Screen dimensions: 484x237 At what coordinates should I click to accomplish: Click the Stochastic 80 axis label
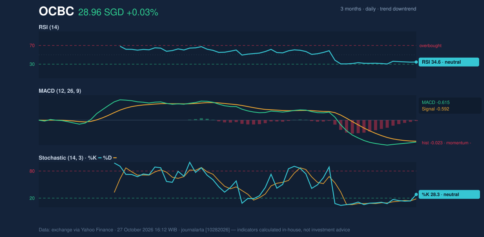tap(32, 171)
